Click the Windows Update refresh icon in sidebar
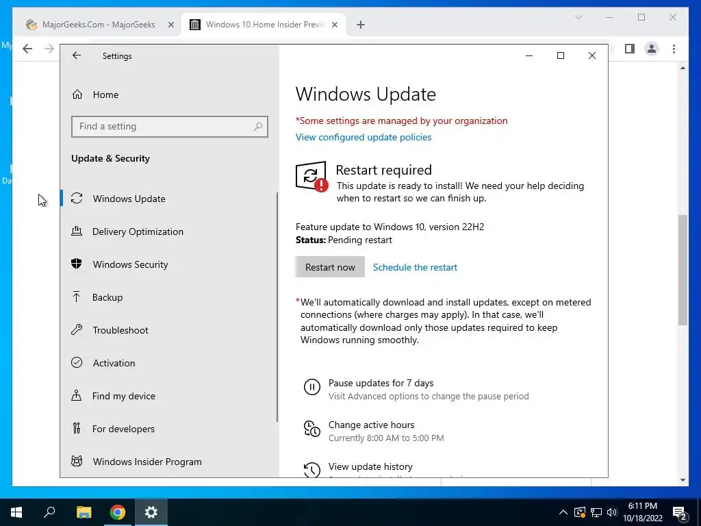701x526 pixels. (77, 198)
